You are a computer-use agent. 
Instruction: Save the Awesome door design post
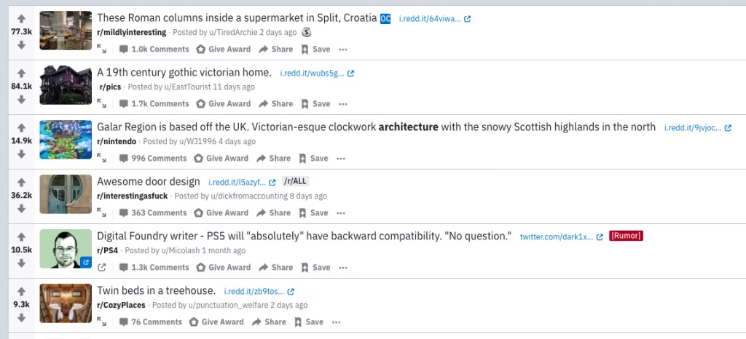[313, 212]
